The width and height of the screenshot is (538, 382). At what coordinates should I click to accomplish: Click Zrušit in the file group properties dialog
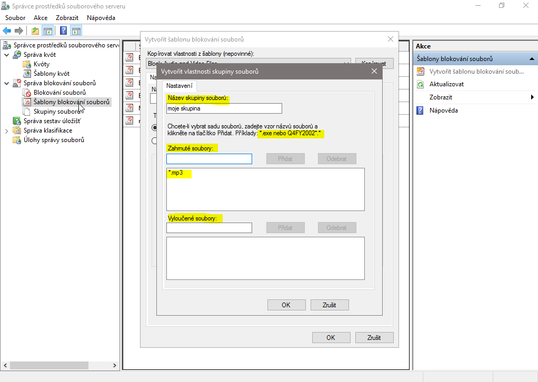(x=330, y=305)
